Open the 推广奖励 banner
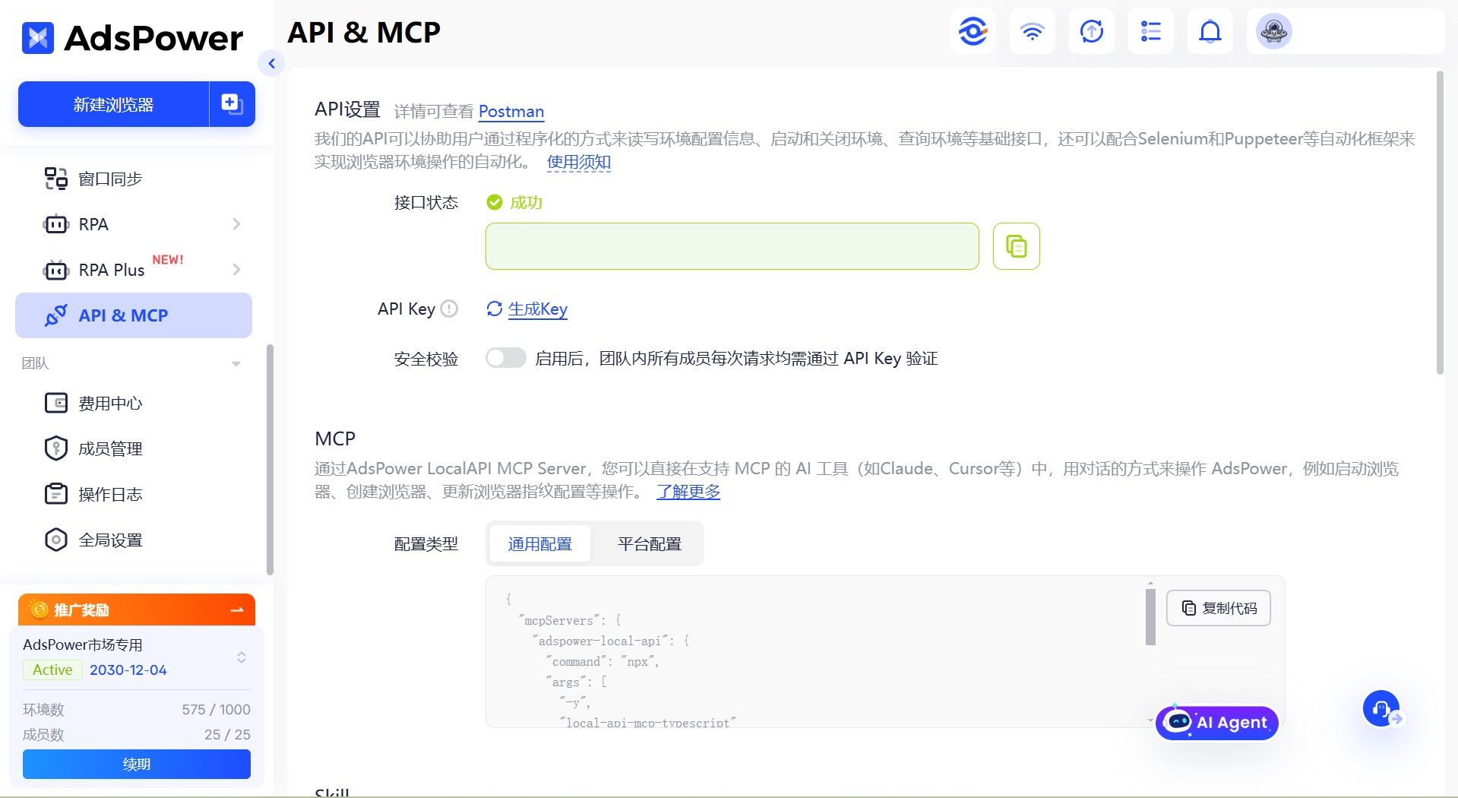The image size is (1458, 798). click(137, 610)
